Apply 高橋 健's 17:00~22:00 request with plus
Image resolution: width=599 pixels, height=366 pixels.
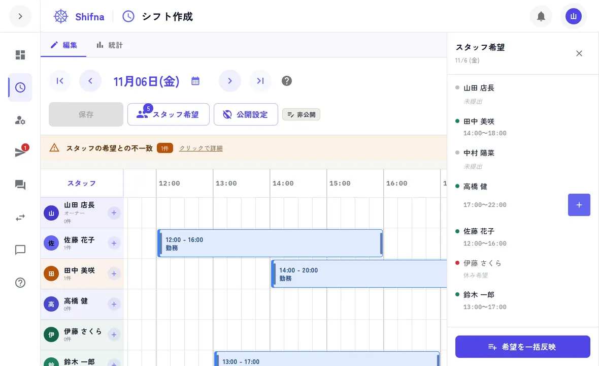579,205
